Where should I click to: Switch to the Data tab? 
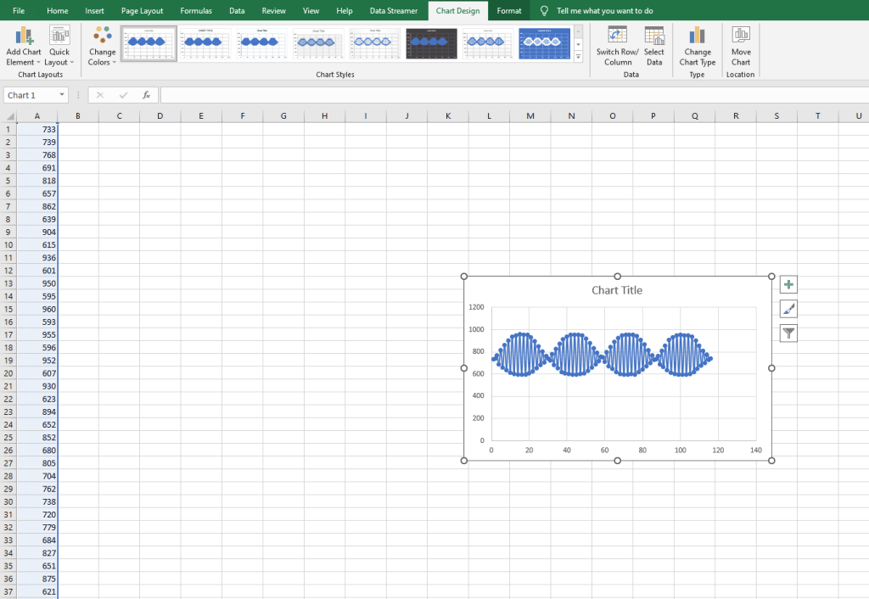(x=237, y=10)
